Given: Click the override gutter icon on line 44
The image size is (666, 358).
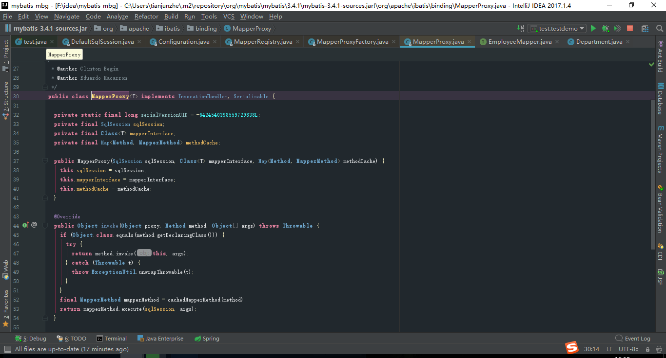Looking at the screenshot, I should (x=25, y=225).
